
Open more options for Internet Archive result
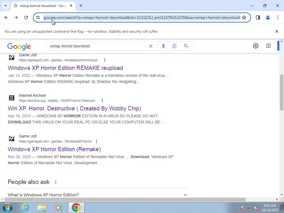click(102, 101)
